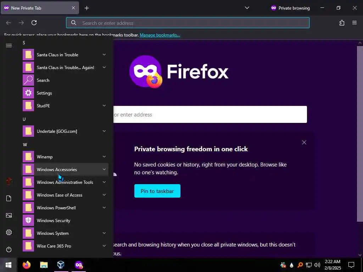Expand Santa Claus in Trouble... Again! chevron
This screenshot has width=363, height=272.
[104, 67]
